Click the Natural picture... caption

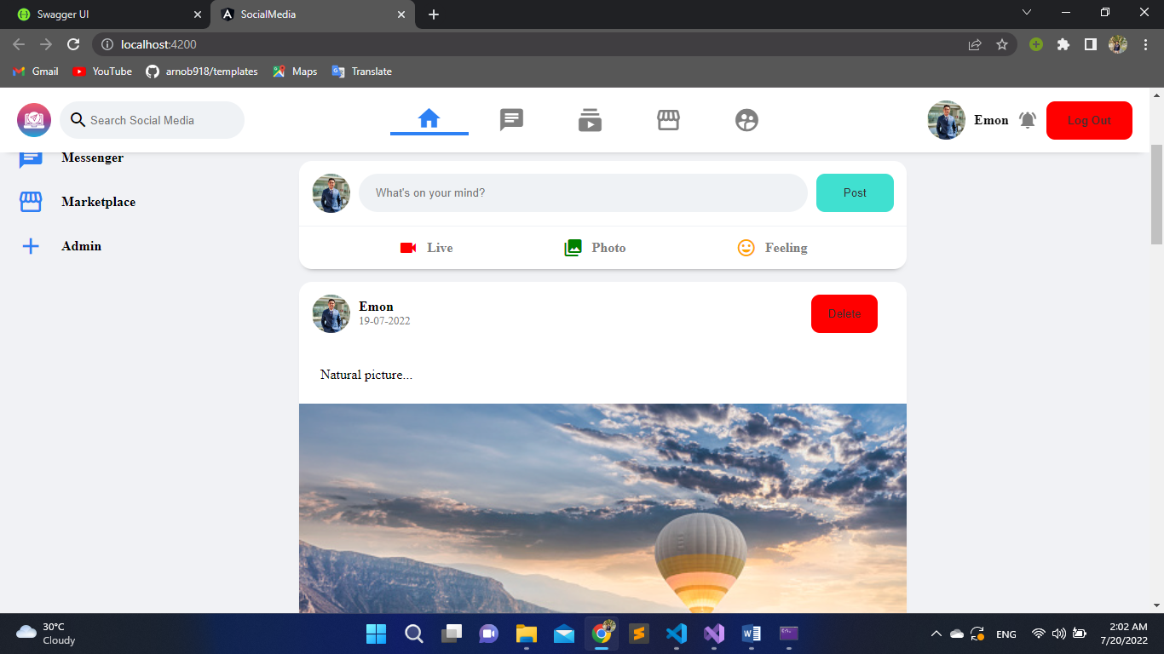click(x=366, y=375)
